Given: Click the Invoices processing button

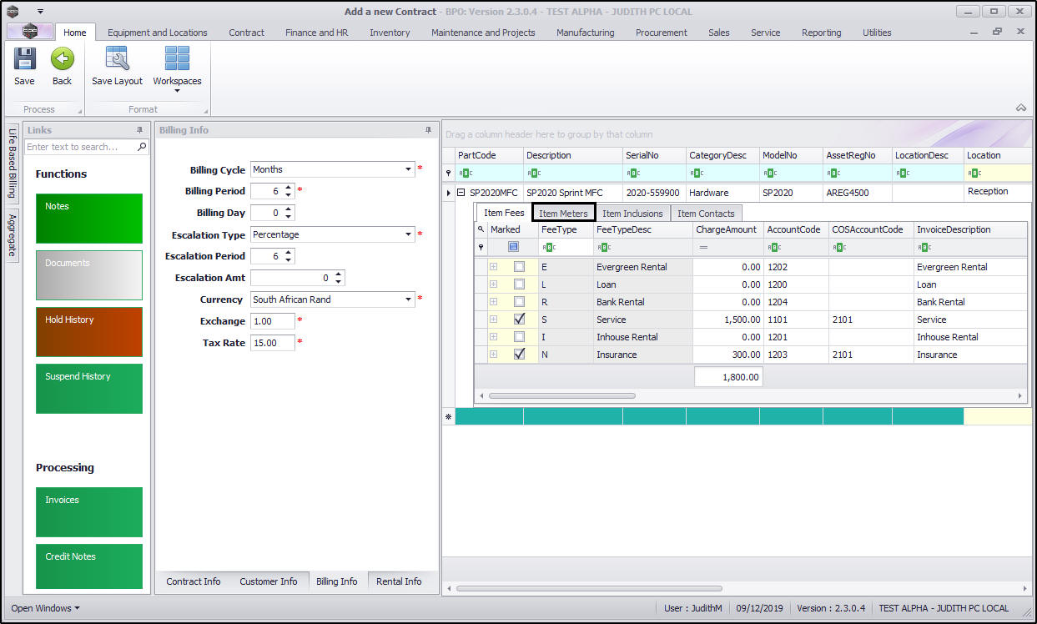Looking at the screenshot, I should coord(89,512).
